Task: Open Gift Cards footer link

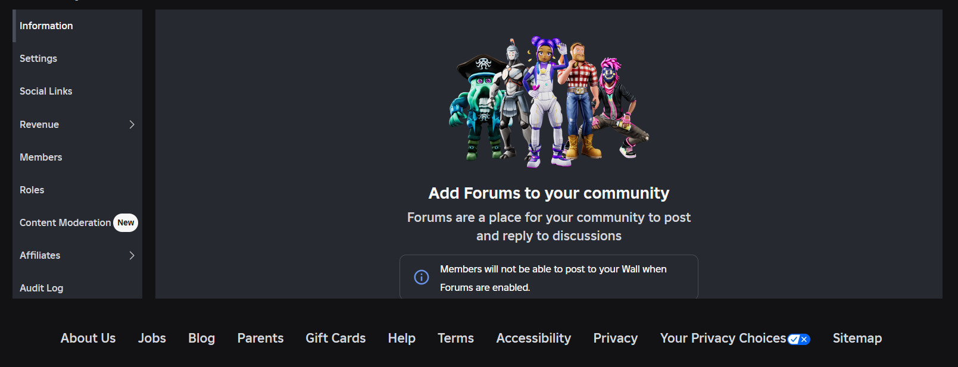Action: pyautogui.click(x=336, y=338)
